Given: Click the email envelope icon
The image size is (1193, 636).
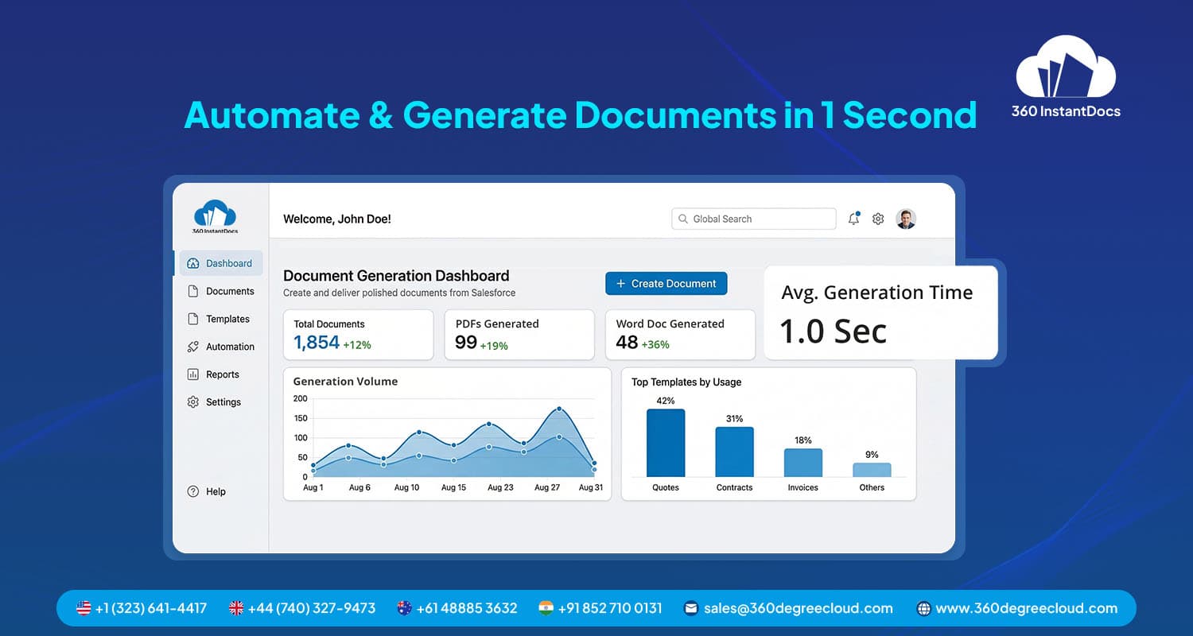Looking at the screenshot, I should [x=691, y=608].
